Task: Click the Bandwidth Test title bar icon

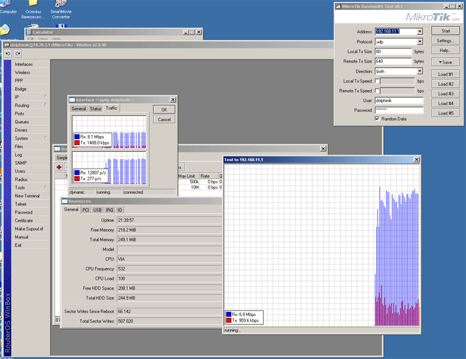Action: pos(338,6)
